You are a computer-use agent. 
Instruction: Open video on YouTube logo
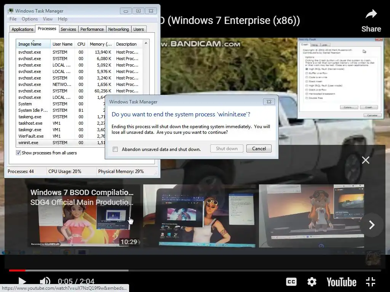click(x=341, y=282)
